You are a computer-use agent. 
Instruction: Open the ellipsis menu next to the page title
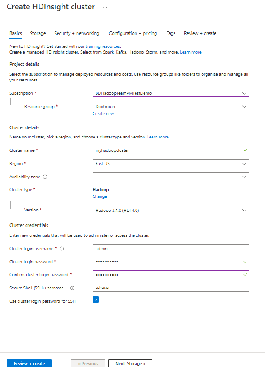tap(105, 7)
